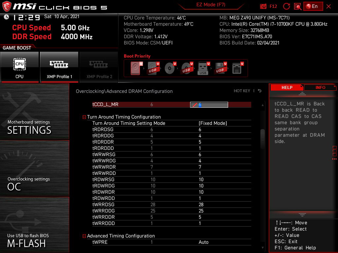Switch to the HELP tab
This screenshot has width=338, height=253.
click(287, 88)
